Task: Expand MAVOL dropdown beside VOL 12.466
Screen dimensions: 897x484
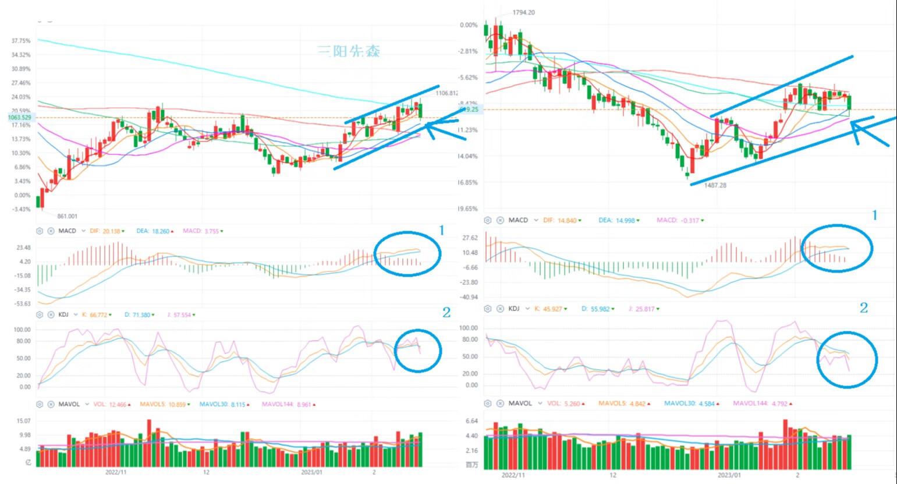Action: (x=87, y=404)
